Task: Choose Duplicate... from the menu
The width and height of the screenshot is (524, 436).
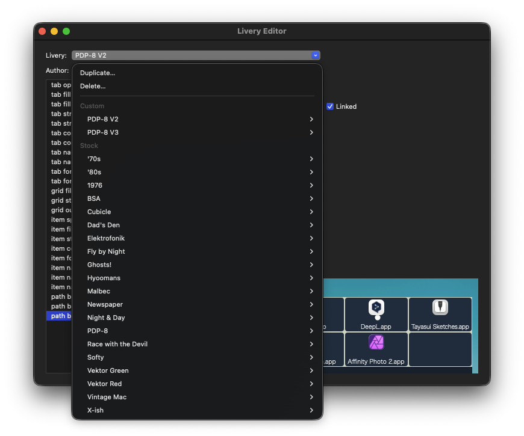Action: click(x=98, y=73)
